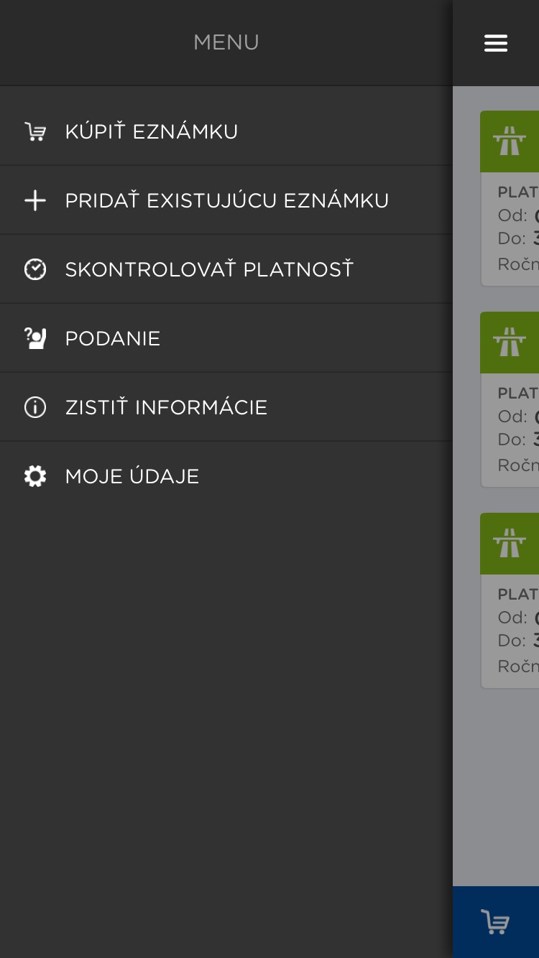Viewport: 539px width, 958px height.
Task: Tap the hamburger menu icon
Action: pos(496,43)
